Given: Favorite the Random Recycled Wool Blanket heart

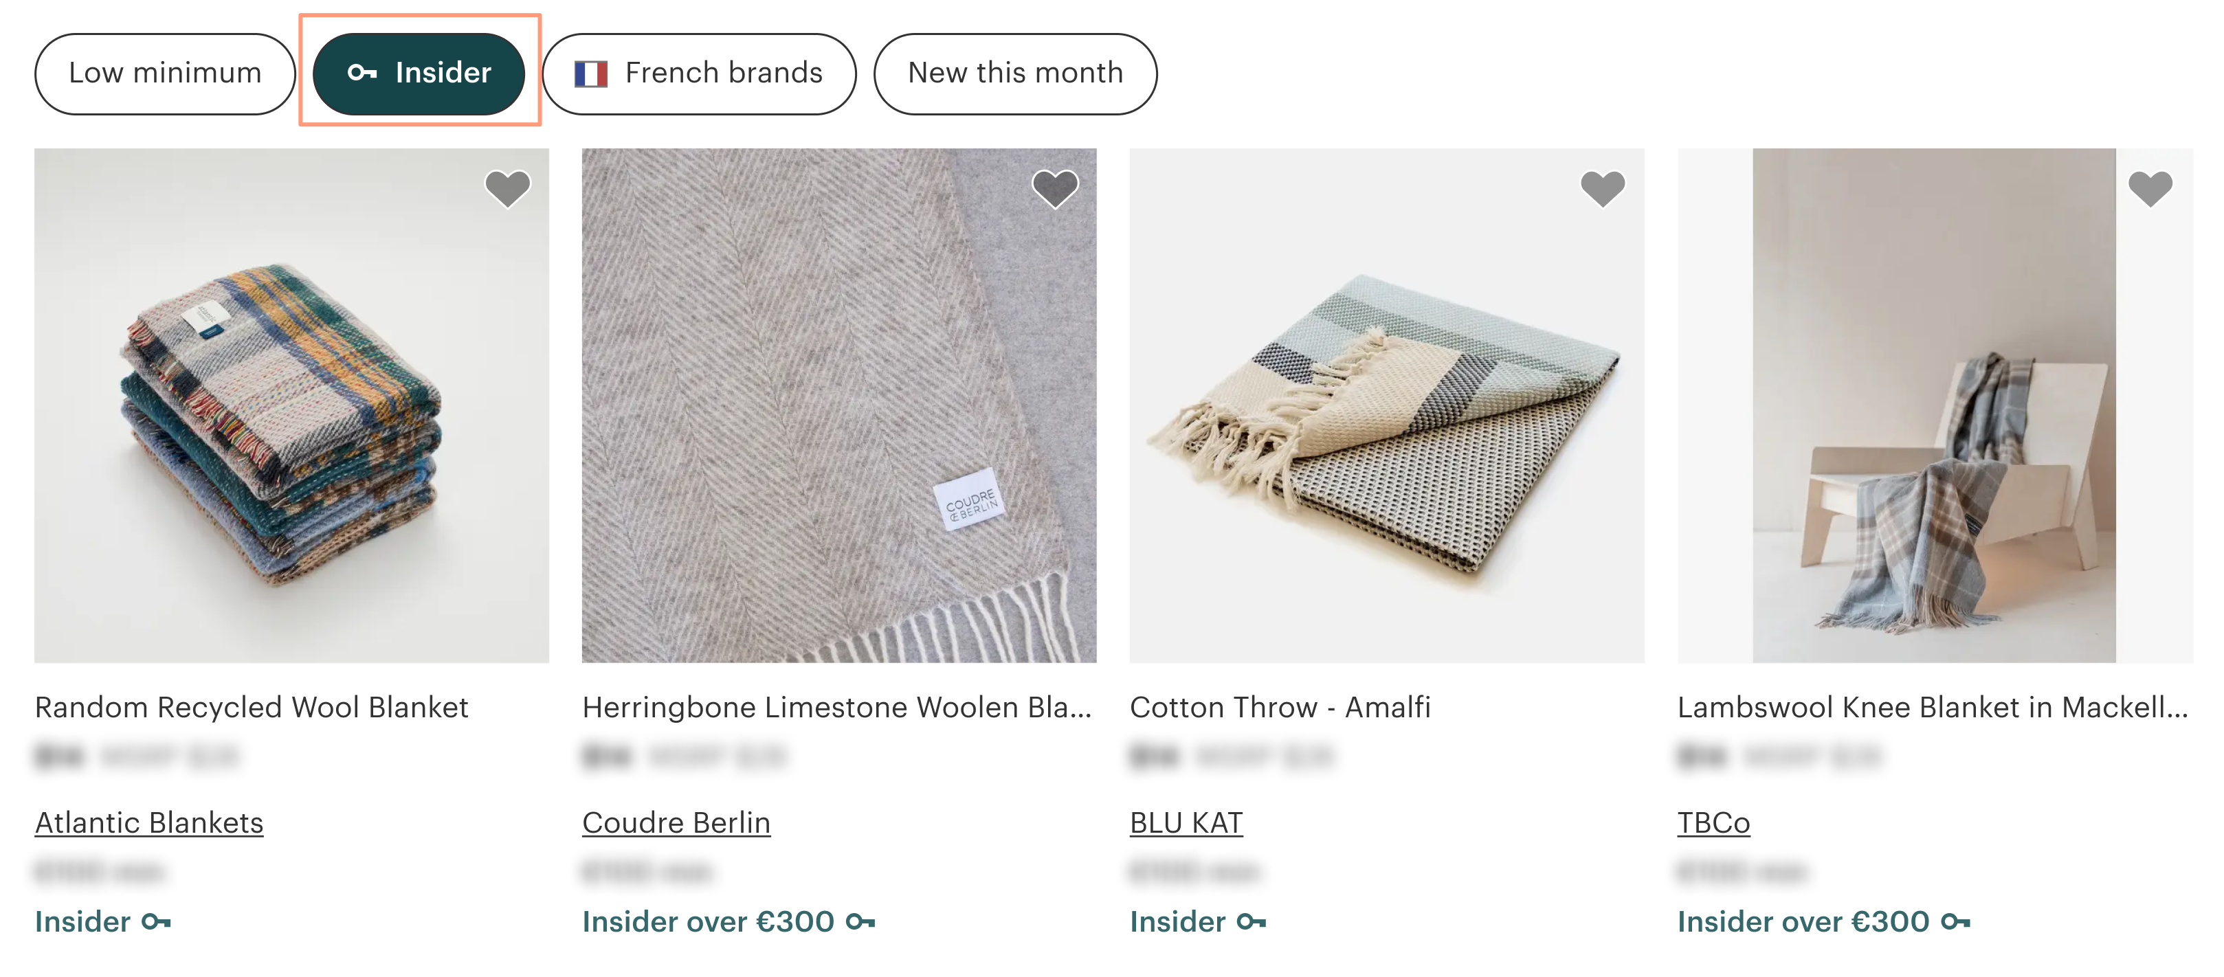Looking at the screenshot, I should coord(507,188).
